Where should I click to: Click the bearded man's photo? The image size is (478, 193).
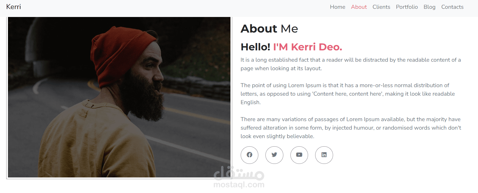coord(119,97)
